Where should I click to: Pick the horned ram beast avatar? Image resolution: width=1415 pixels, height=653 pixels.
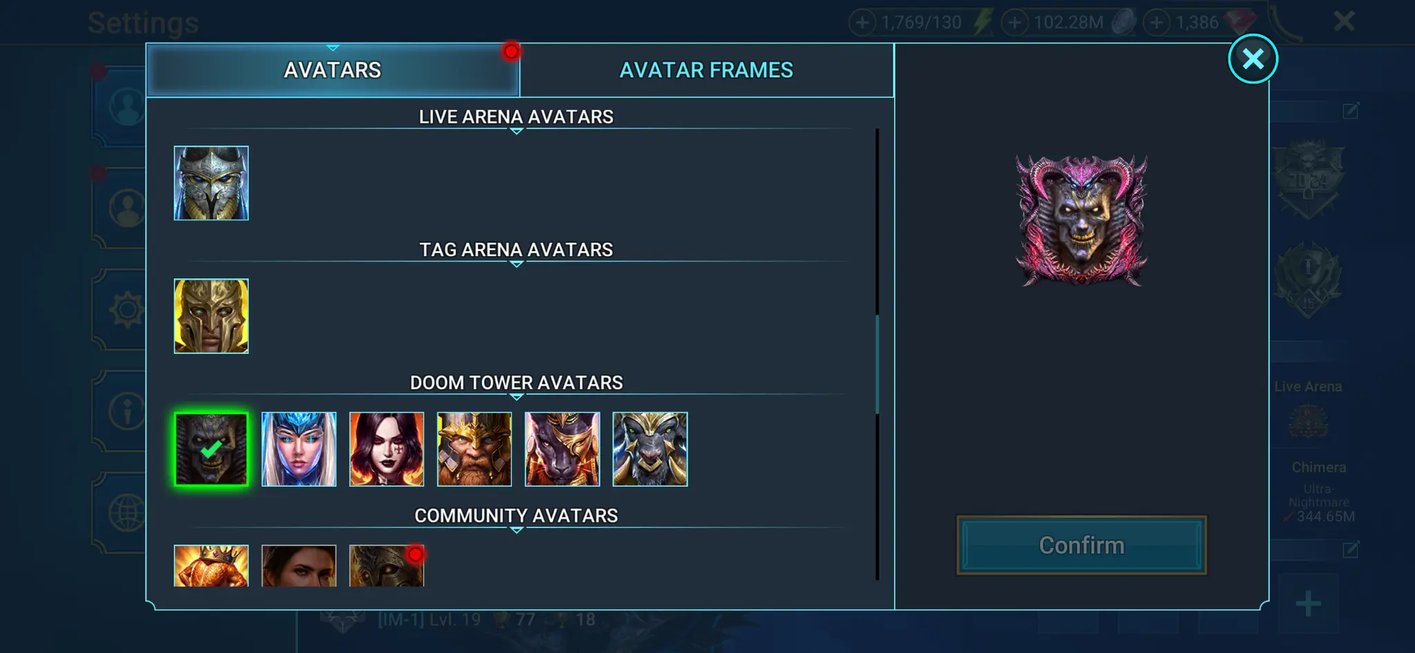649,449
